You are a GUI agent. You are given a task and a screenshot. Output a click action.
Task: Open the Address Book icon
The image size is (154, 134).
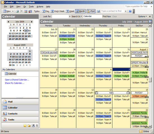[98, 11]
